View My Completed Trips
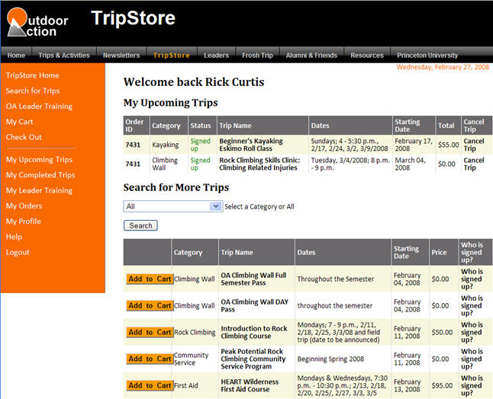493x399 pixels. click(x=40, y=175)
